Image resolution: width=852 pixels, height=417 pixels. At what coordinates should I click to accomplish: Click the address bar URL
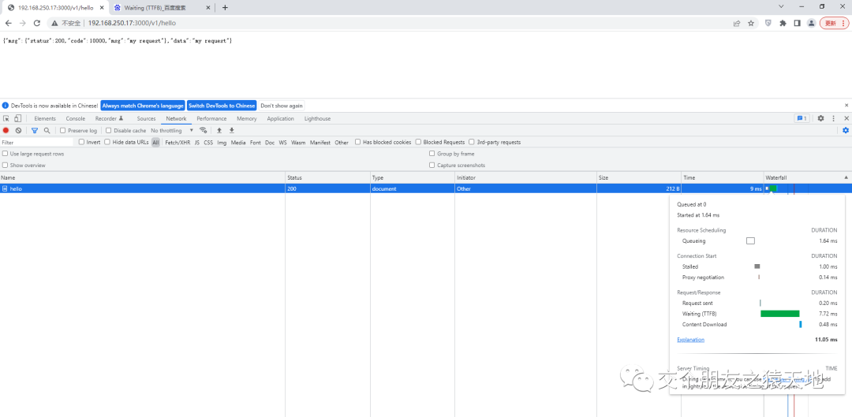132,24
